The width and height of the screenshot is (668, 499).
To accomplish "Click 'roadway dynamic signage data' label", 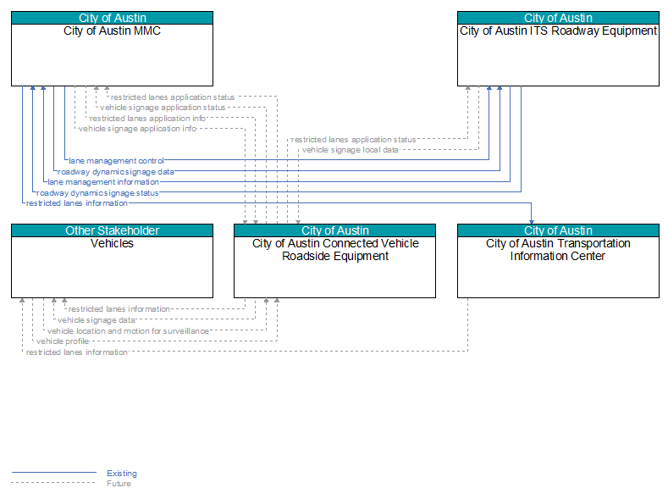I will click(x=116, y=172).
